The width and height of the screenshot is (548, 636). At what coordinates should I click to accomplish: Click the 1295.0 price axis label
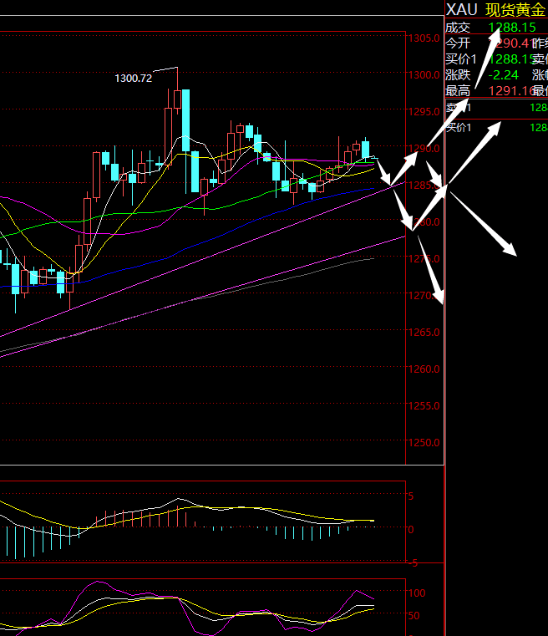424,112
